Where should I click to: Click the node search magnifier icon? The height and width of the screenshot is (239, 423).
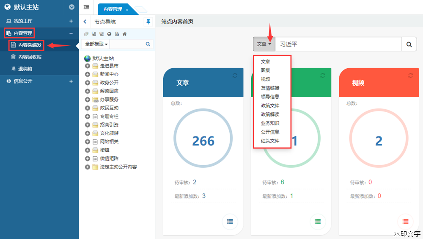click(148, 44)
